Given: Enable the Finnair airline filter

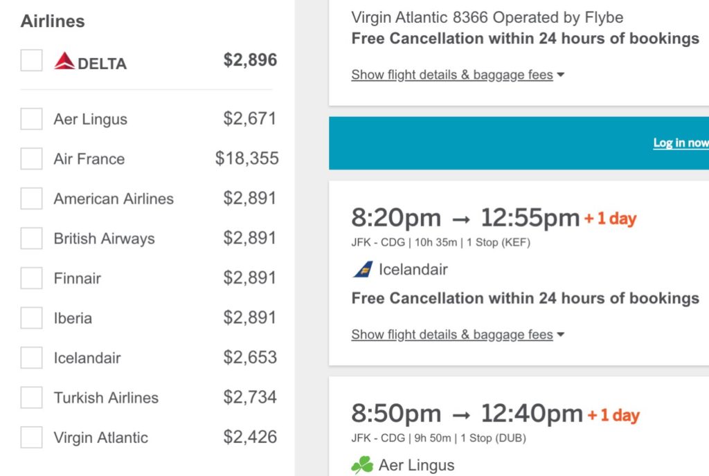Looking at the screenshot, I should (30, 278).
